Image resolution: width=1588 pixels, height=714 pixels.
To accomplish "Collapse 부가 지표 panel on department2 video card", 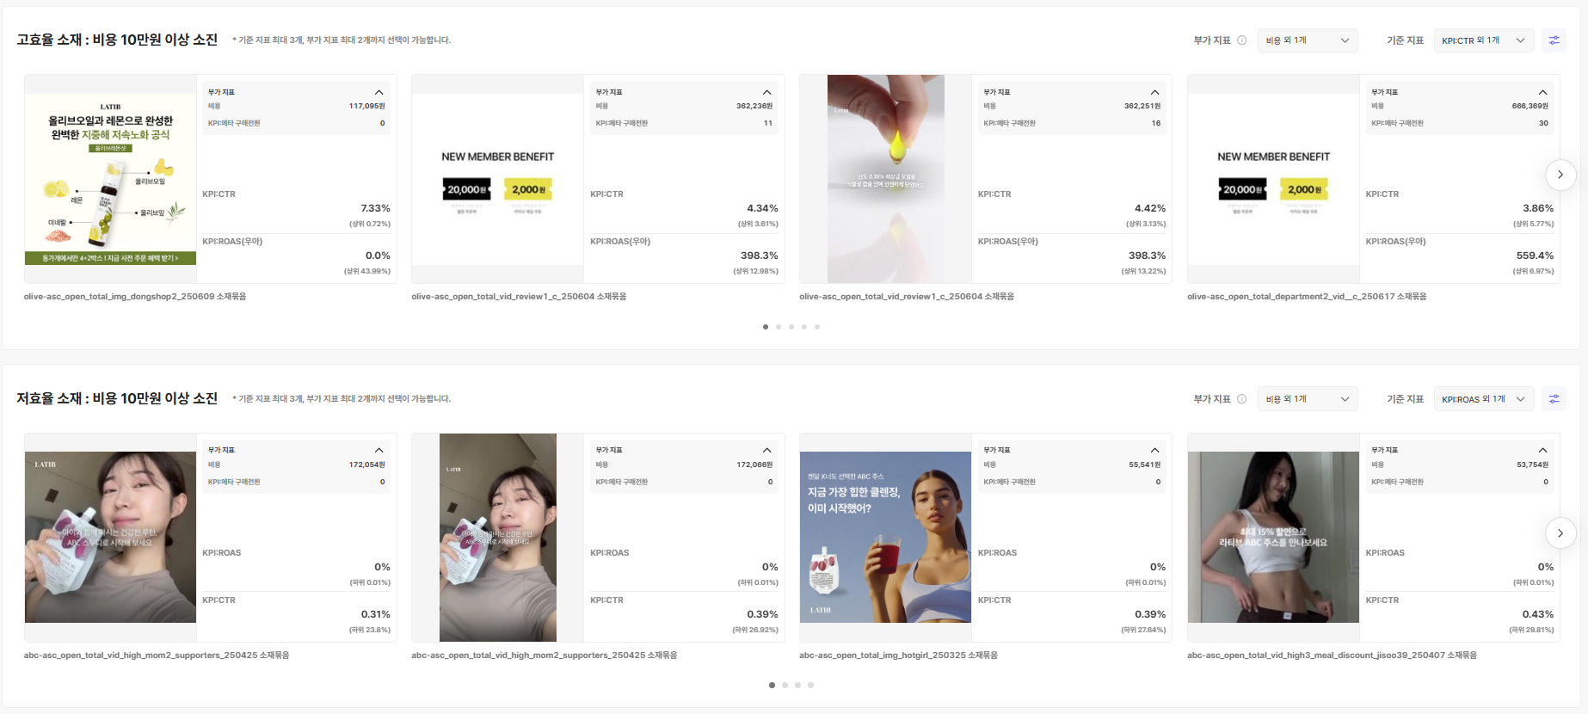I will [x=1542, y=92].
